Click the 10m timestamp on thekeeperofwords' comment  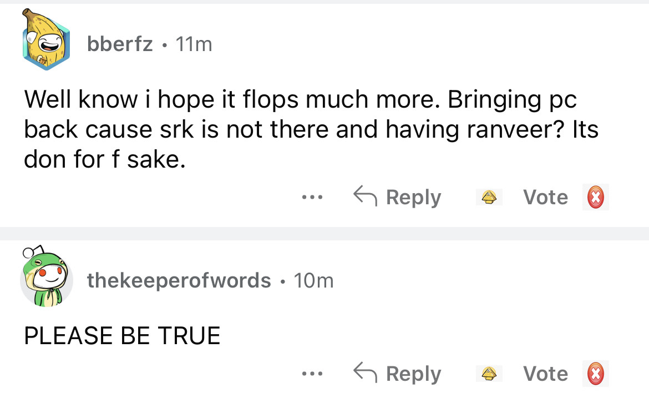pyautogui.click(x=313, y=280)
